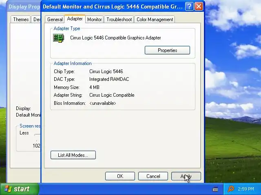Screen dimensions: 261x195
Task: Click the Cirrus Logic graphics adapter card icon
Action: pos(58,38)
